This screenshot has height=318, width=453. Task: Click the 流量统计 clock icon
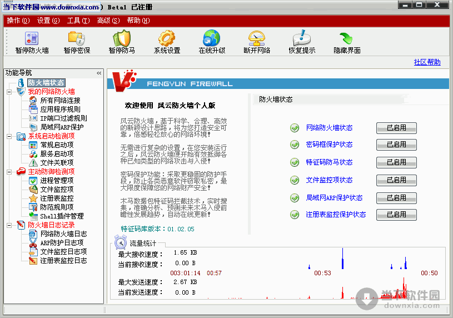click(121, 242)
